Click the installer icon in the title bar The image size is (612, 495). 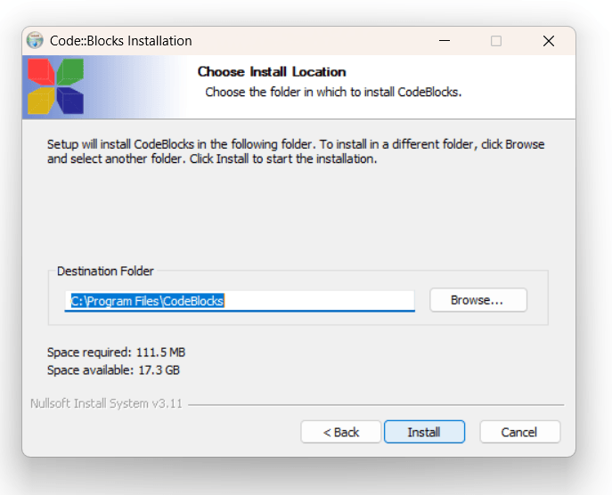[36, 41]
